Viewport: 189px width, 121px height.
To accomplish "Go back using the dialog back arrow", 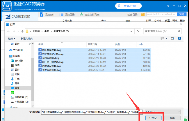I will point(8,31).
